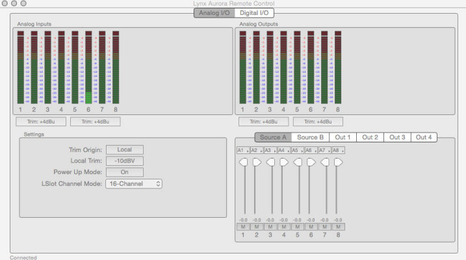466x260 pixels.
Task: Click the Trim Origin label
Action: point(85,149)
